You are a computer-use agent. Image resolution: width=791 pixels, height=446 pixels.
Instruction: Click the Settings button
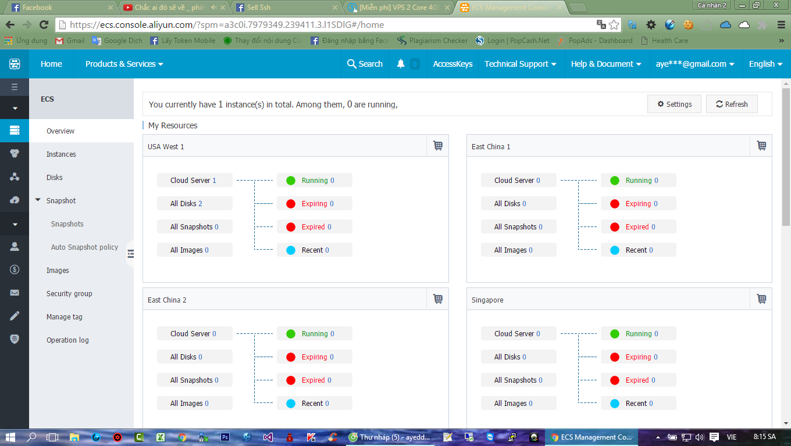[674, 104]
